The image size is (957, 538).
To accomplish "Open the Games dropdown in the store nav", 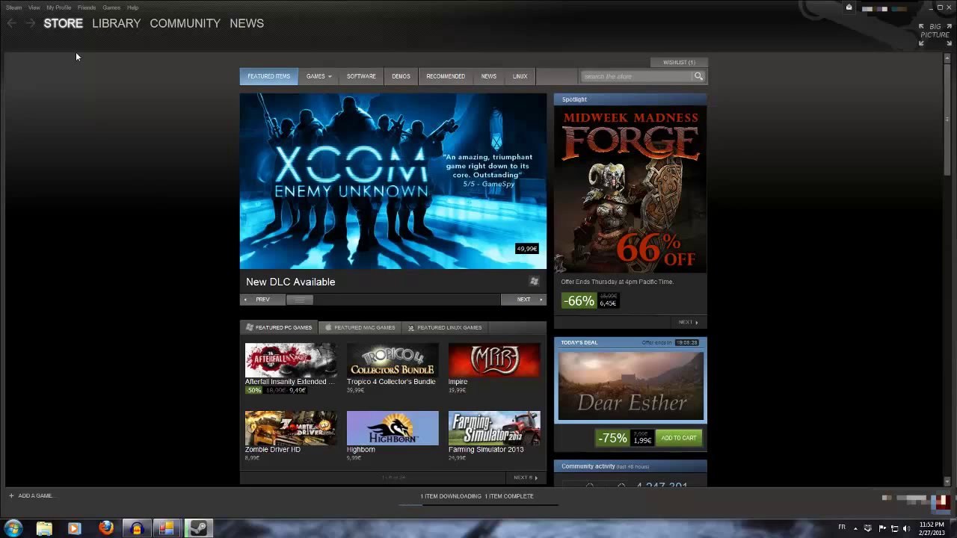I will point(319,76).
